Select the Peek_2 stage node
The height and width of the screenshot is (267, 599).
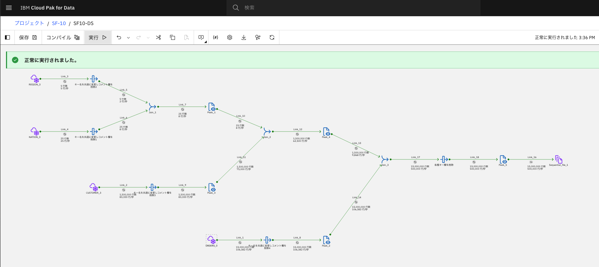point(326,240)
